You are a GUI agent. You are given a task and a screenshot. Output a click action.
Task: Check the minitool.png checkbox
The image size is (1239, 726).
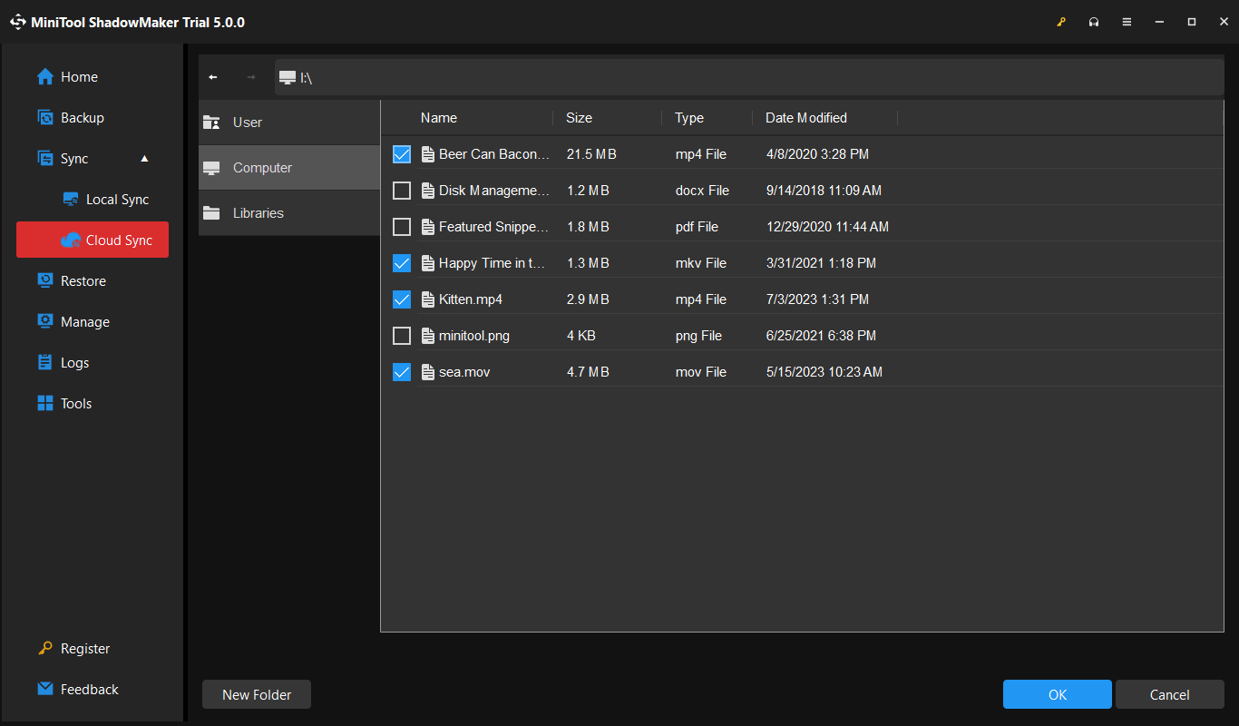pos(402,336)
